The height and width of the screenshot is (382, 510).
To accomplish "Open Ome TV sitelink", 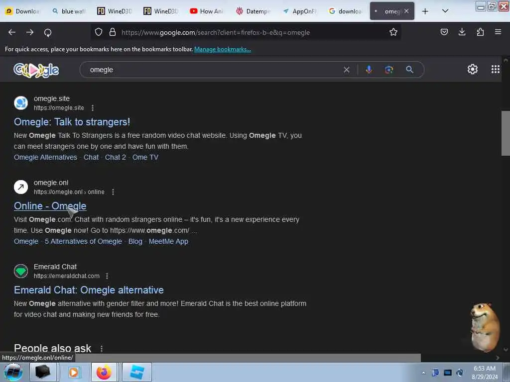I will (145, 157).
